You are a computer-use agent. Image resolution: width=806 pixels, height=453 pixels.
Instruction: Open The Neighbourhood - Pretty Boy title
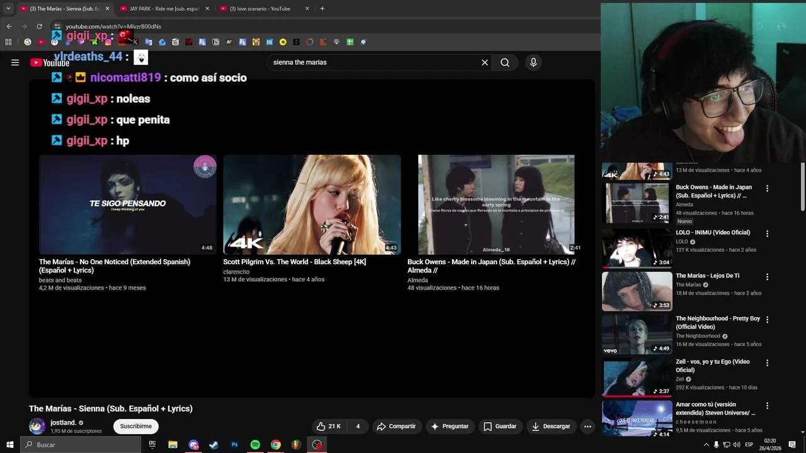718,322
